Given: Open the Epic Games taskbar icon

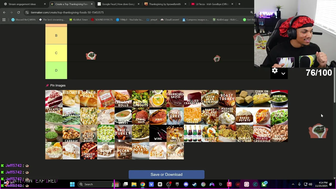Looking at the screenshot, I should pyautogui.click(x=177, y=184).
